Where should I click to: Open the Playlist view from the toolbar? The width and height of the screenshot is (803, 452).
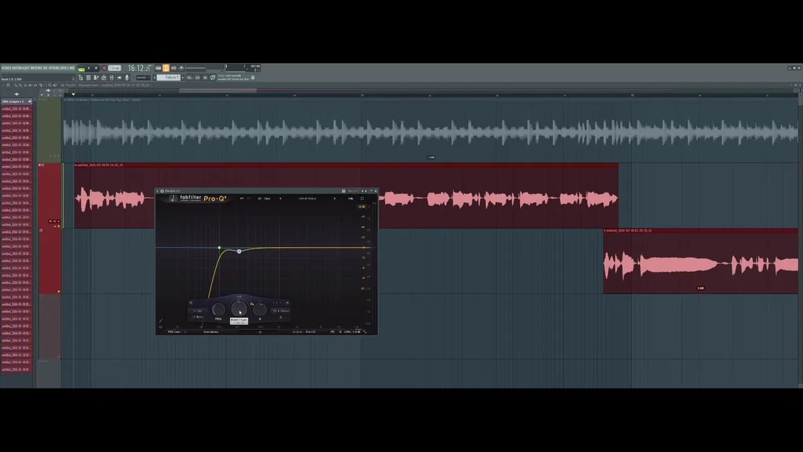point(88,78)
